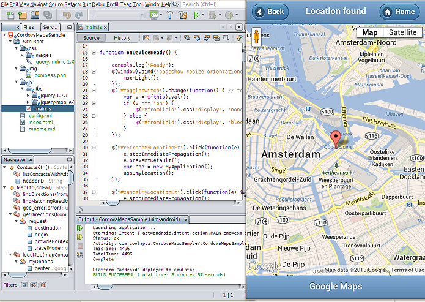The image size is (425, 302).
Task: Click the Toggle Highlight Search editor icon
Action: [x=216, y=38]
